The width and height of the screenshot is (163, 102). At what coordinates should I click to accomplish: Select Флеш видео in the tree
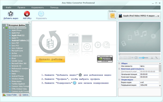[17, 81]
